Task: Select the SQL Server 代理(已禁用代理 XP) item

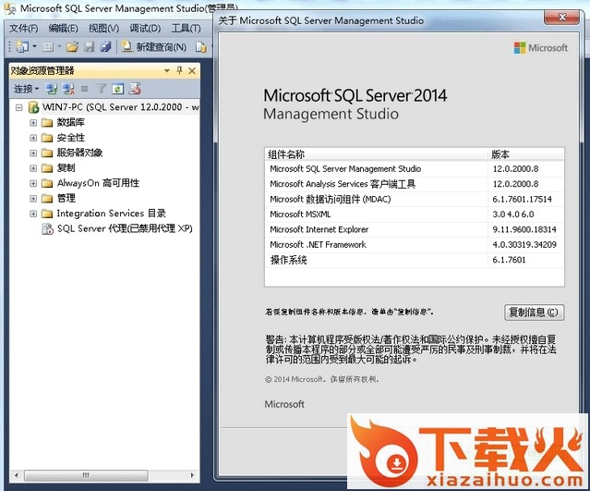Action: (x=125, y=228)
